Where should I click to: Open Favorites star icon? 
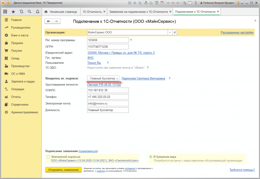click(x=13, y=12)
